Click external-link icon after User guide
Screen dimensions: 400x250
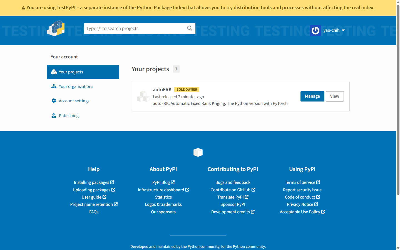104,197
